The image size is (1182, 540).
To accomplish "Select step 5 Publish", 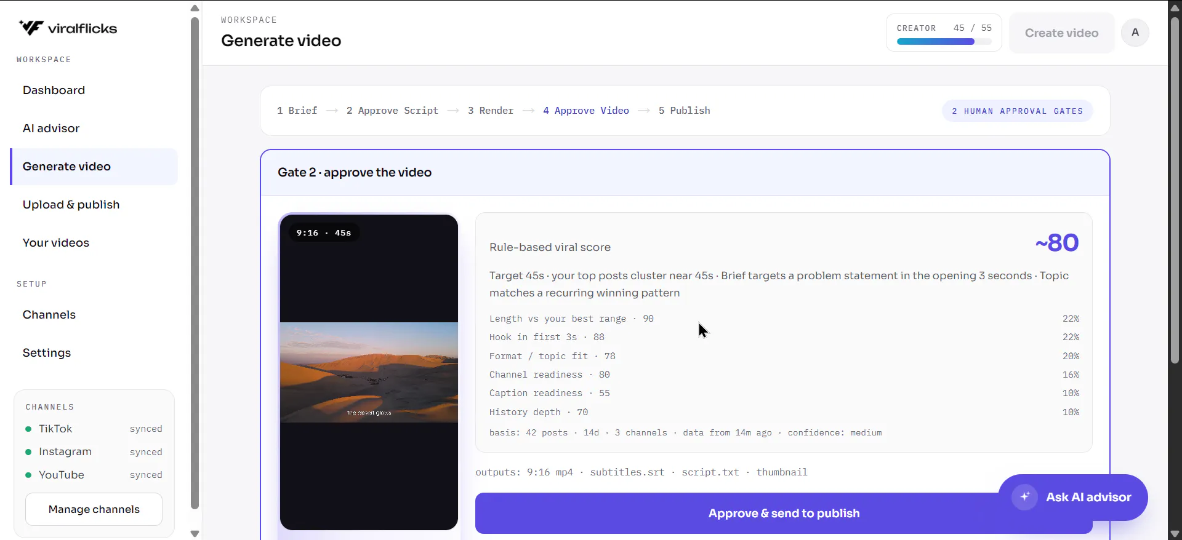I will click(x=684, y=111).
